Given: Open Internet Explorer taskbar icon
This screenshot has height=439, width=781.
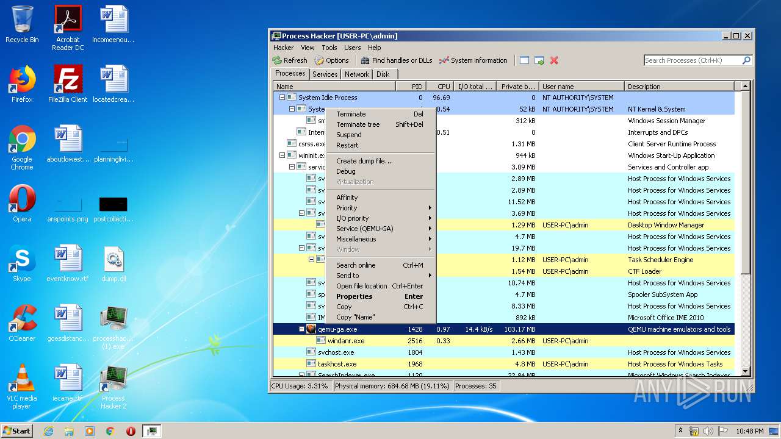Looking at the screenshot, I should tap(48, 431).
